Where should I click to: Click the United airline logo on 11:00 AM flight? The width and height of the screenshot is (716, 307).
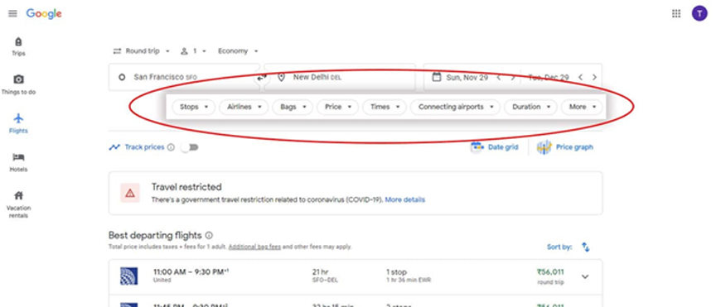pos(128,276)
